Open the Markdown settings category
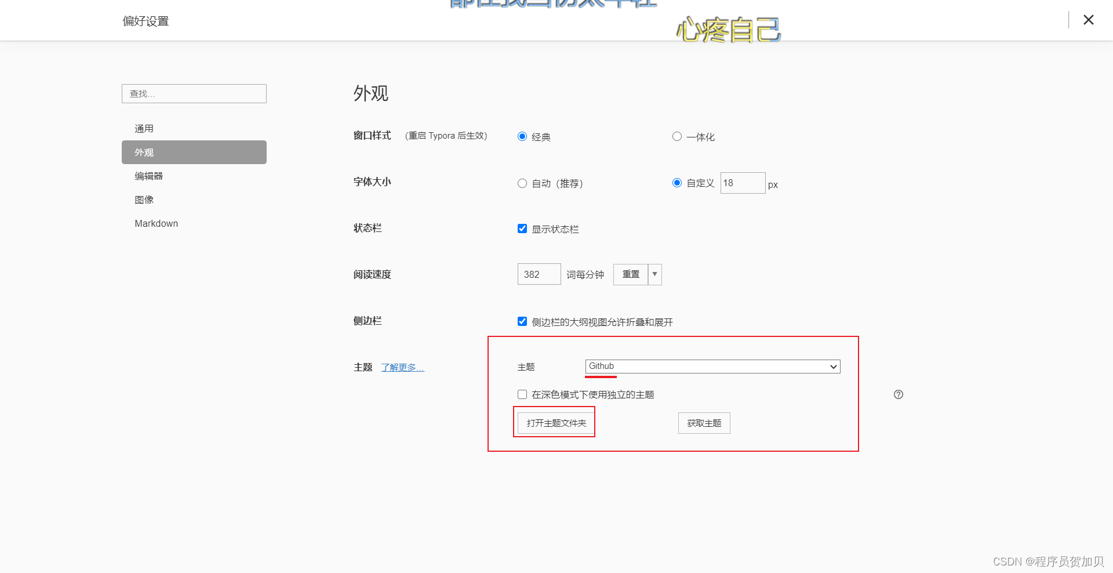1113x573 pixels. pos(194,223)
